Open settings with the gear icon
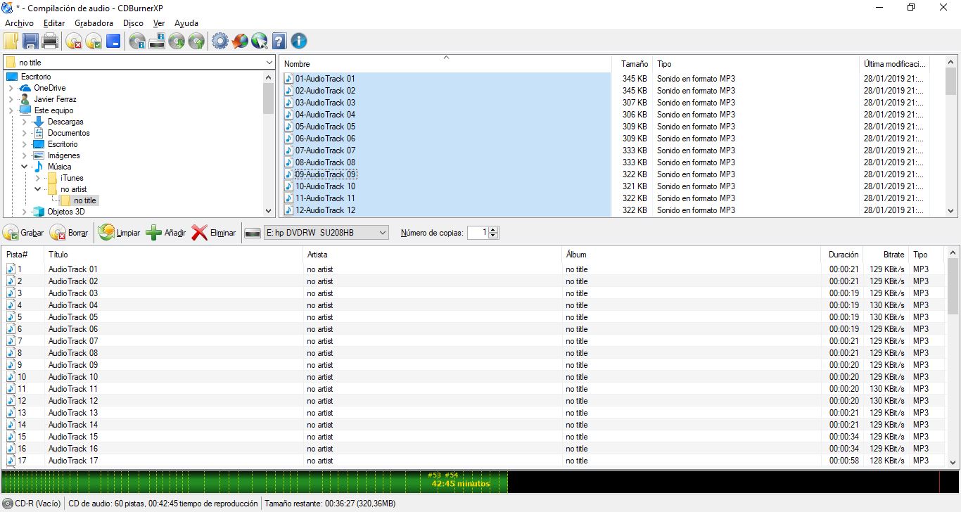The width and height of the screenshot is (961, 512). coord(220,41)
